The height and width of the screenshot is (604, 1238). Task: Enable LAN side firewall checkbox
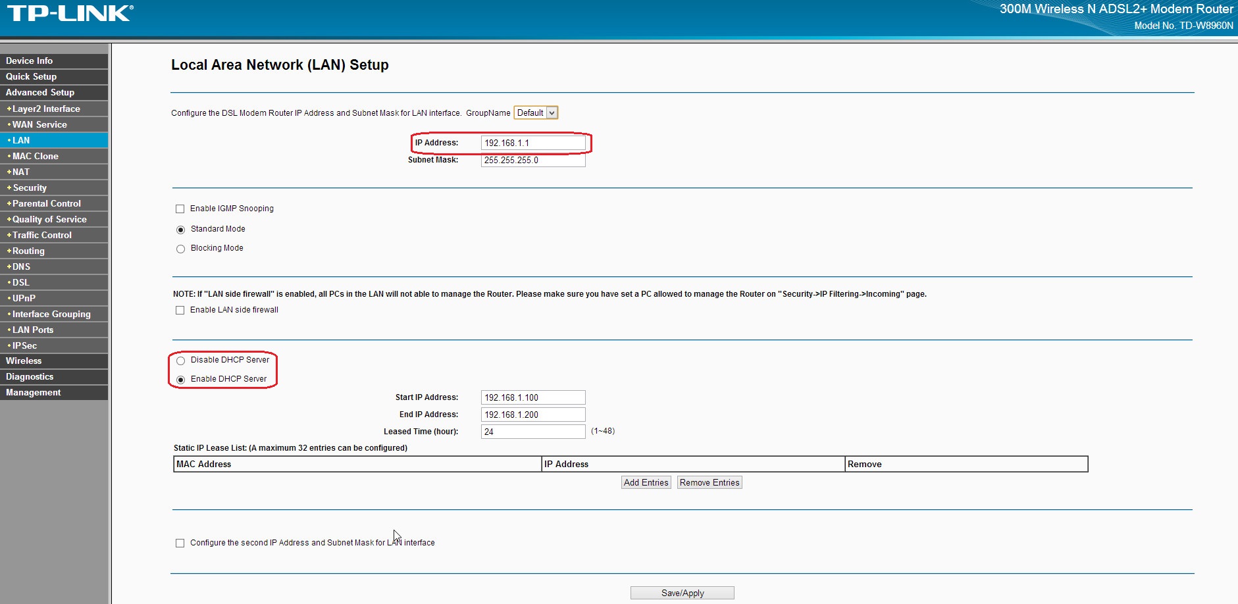click(x=180, y=310)
